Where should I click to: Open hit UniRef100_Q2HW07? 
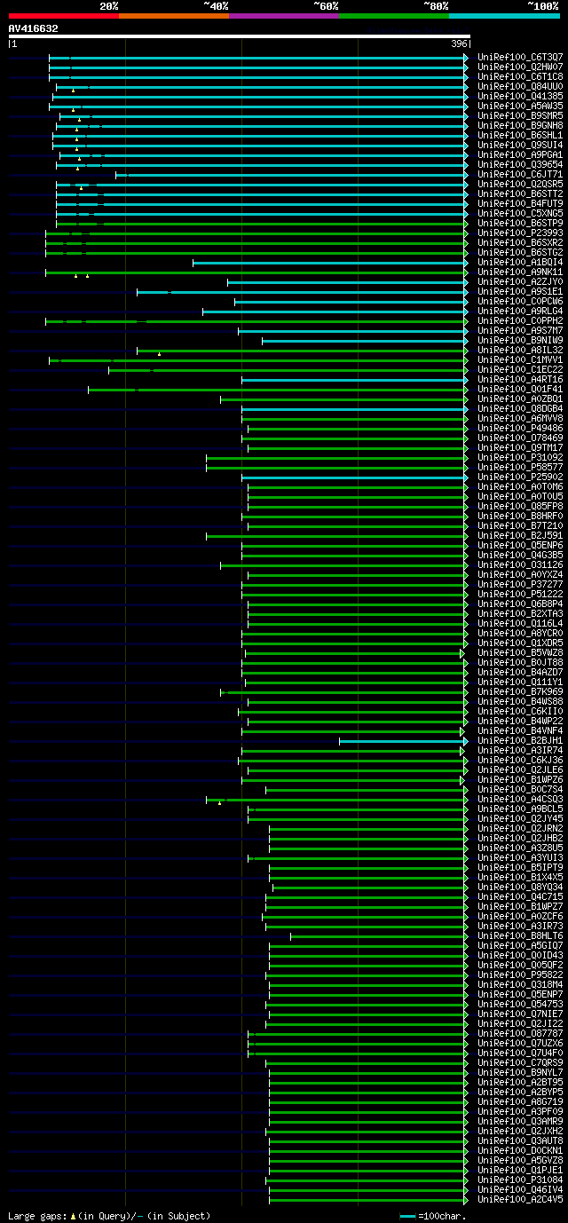click(x=520, y=67)
